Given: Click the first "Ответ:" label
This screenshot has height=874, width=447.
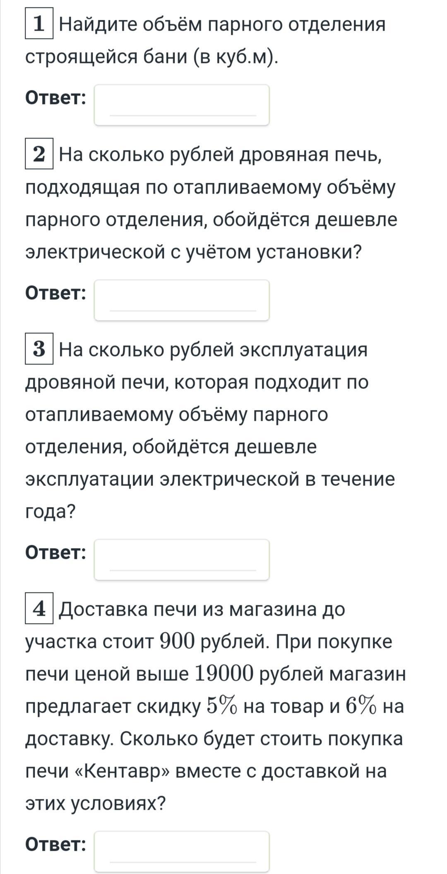Looking at the screenshot, I should pyautogui.click(x=56, y=98).
